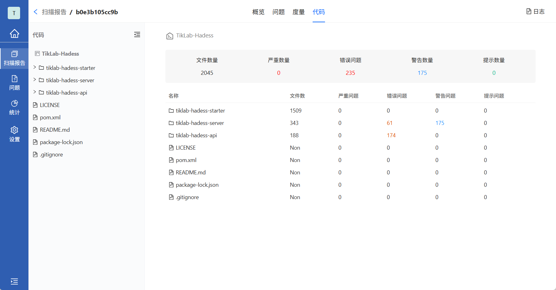This screenshot has width=556, height=290.
Task: Click the 175 warning count for tiklab-hadess-server
Action: coord(440,123)
